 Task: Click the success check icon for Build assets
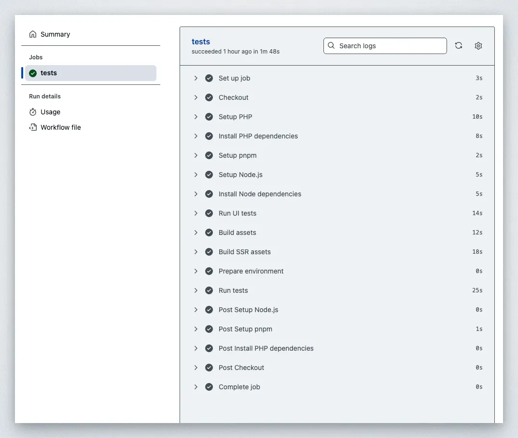click(209, 233)
